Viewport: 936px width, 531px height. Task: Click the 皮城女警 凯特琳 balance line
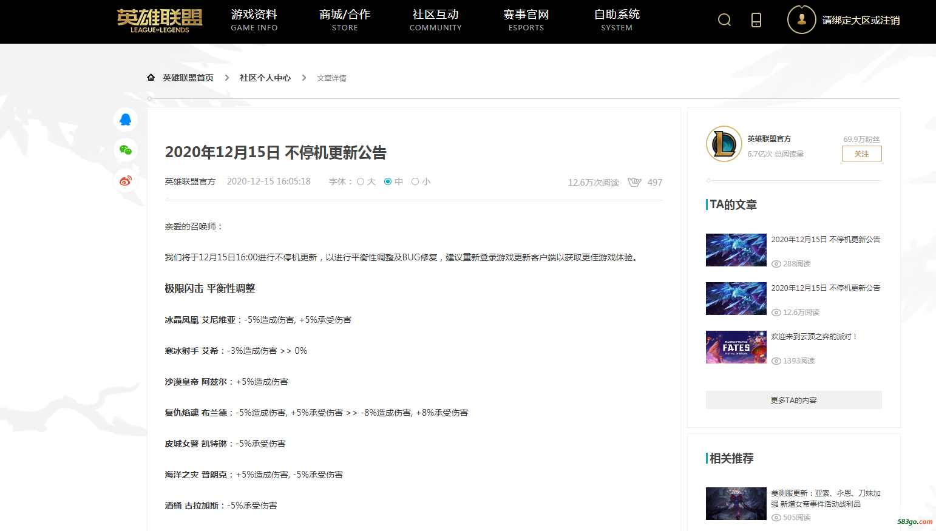pyautogui.click(x=225, y=444)
